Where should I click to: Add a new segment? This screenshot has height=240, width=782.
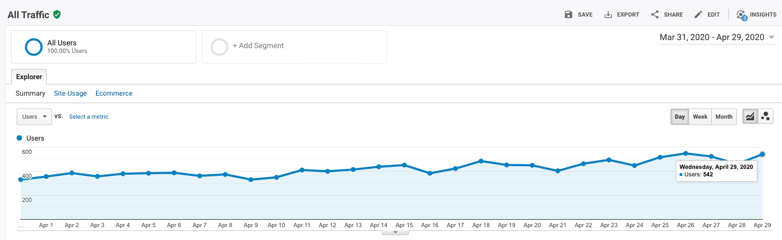tap(294, 47)
